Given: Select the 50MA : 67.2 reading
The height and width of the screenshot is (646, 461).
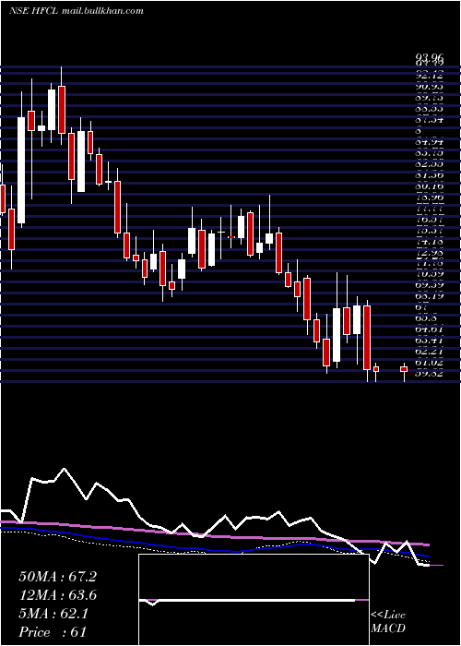Looking at the screenshot, I should [x=57, y=577].
